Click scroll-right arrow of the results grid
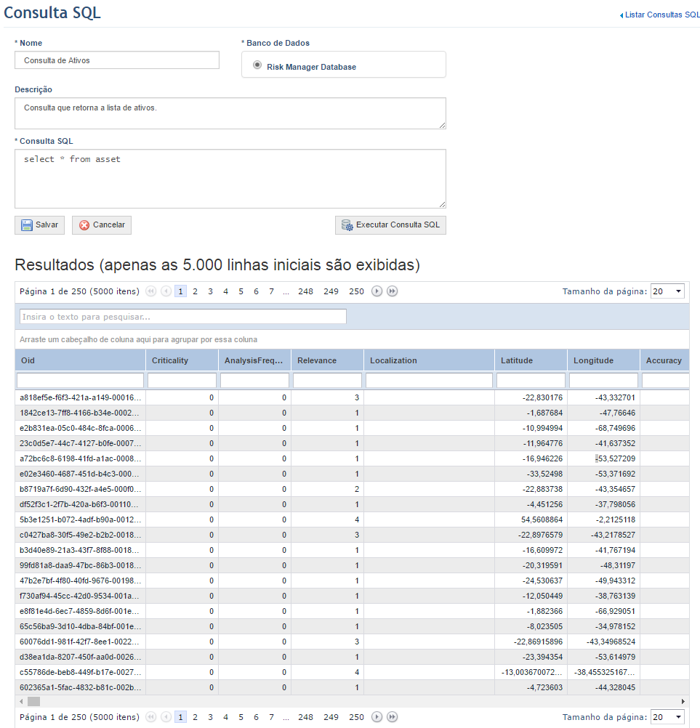 tap(683, 701)
